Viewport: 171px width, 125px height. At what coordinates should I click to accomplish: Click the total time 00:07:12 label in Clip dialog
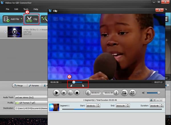(158, 82)
